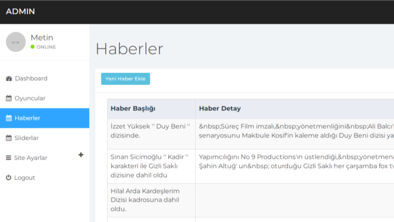Select the İzzet Yüksek Duy Beni title cell

point(151,134)
